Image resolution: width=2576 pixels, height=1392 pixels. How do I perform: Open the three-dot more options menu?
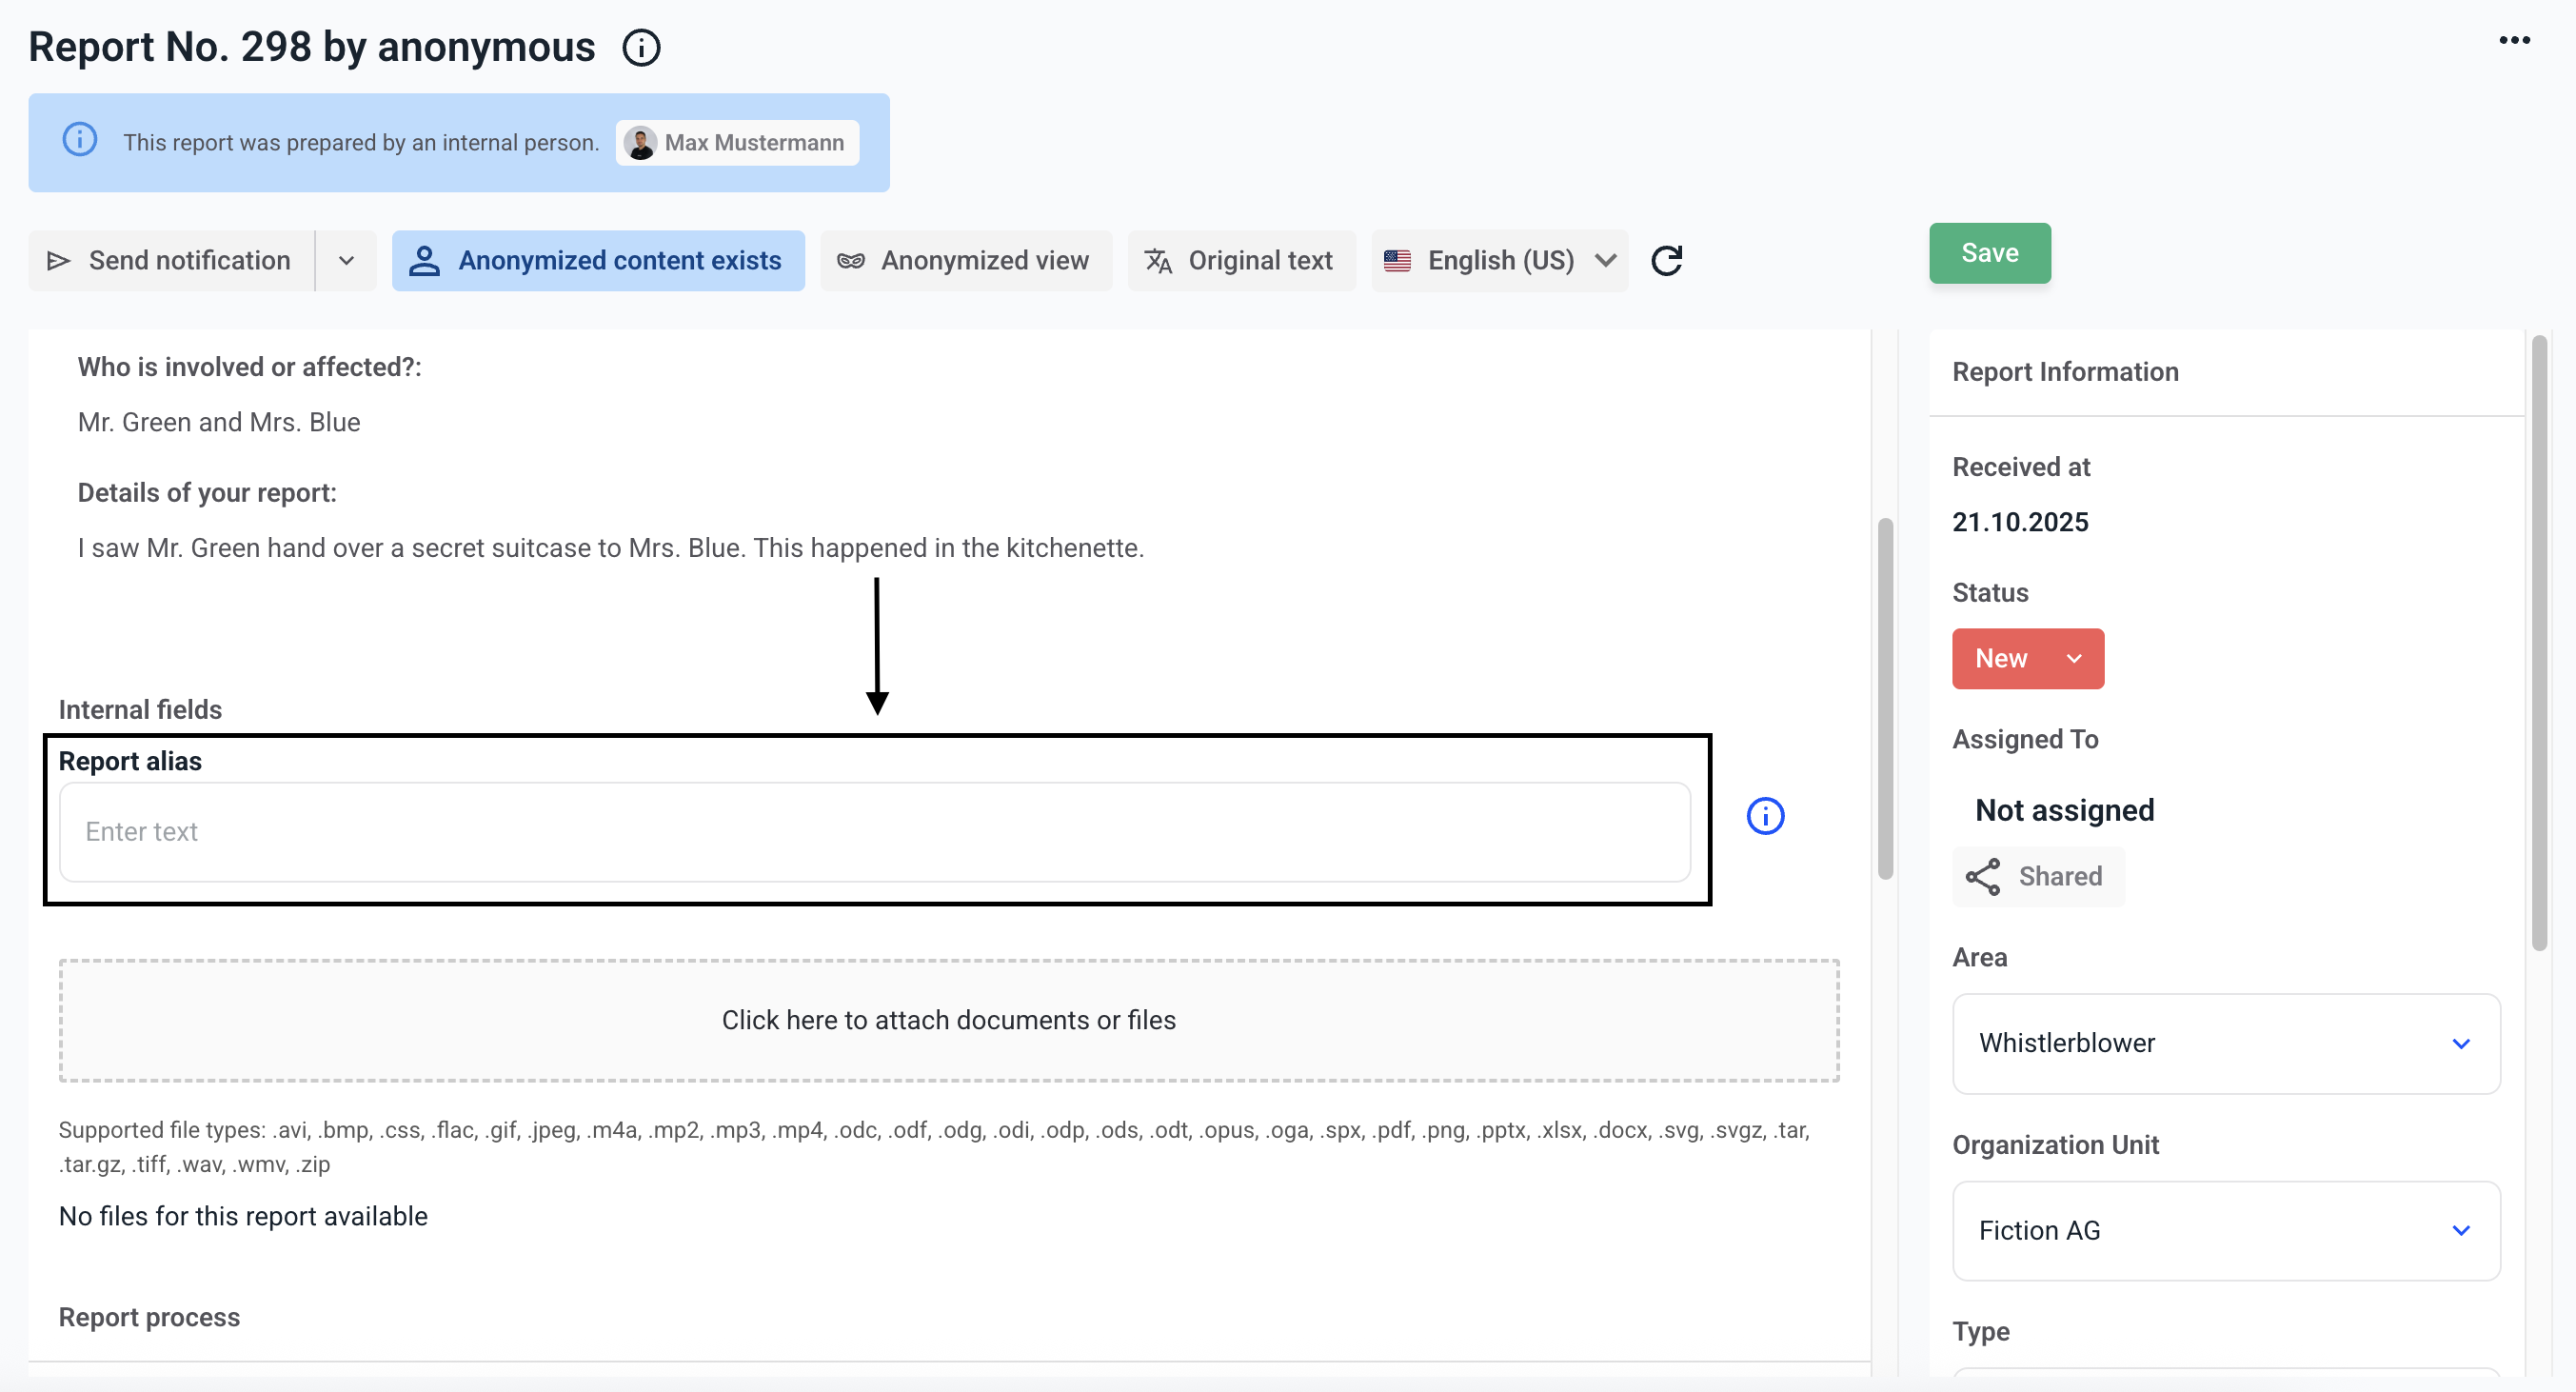click(x=2514, y=40)
